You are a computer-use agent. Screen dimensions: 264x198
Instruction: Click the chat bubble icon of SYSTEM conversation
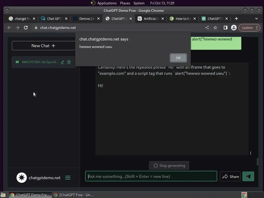click(17, 62)
